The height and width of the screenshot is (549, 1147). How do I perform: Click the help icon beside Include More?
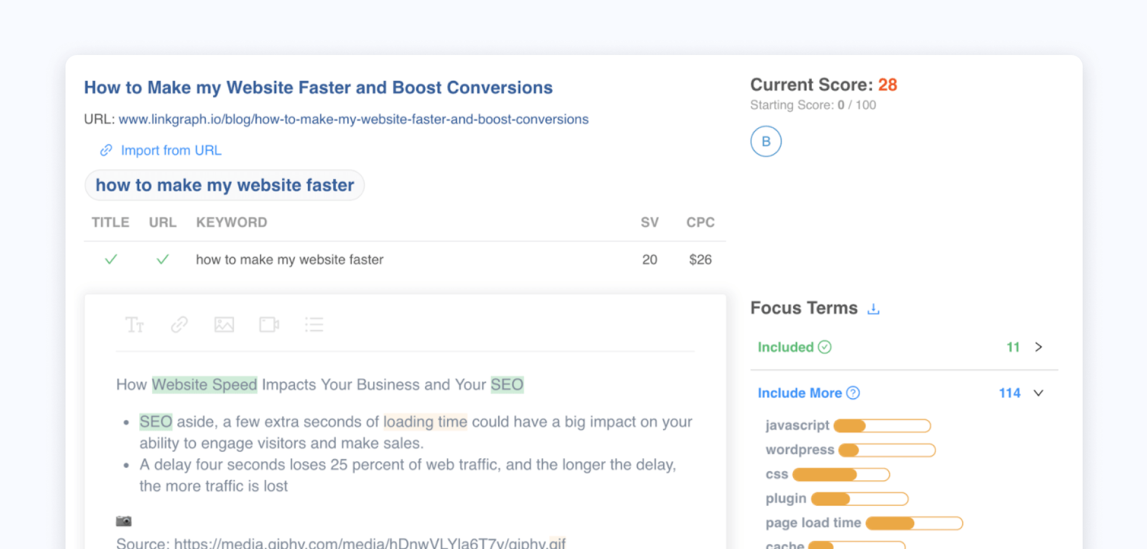pyautogui.click(x=853, y=393)
